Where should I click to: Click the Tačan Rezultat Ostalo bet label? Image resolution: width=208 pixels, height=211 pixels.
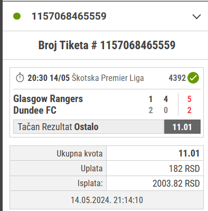coord(58,127)
